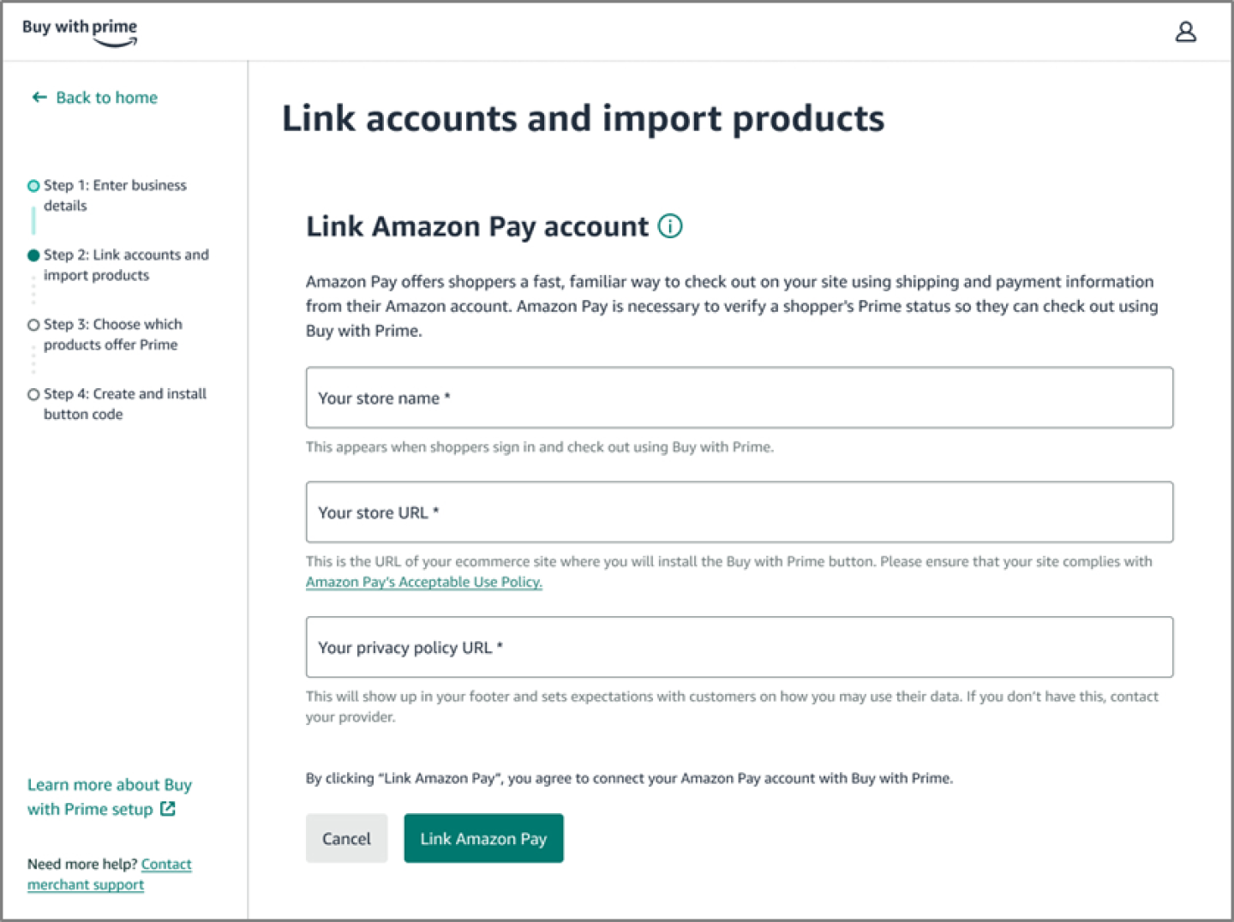Click the Step 1 progress circle indicator
Image resolution: width=1234 pixels, height=922 pixels.
[33, 185]
